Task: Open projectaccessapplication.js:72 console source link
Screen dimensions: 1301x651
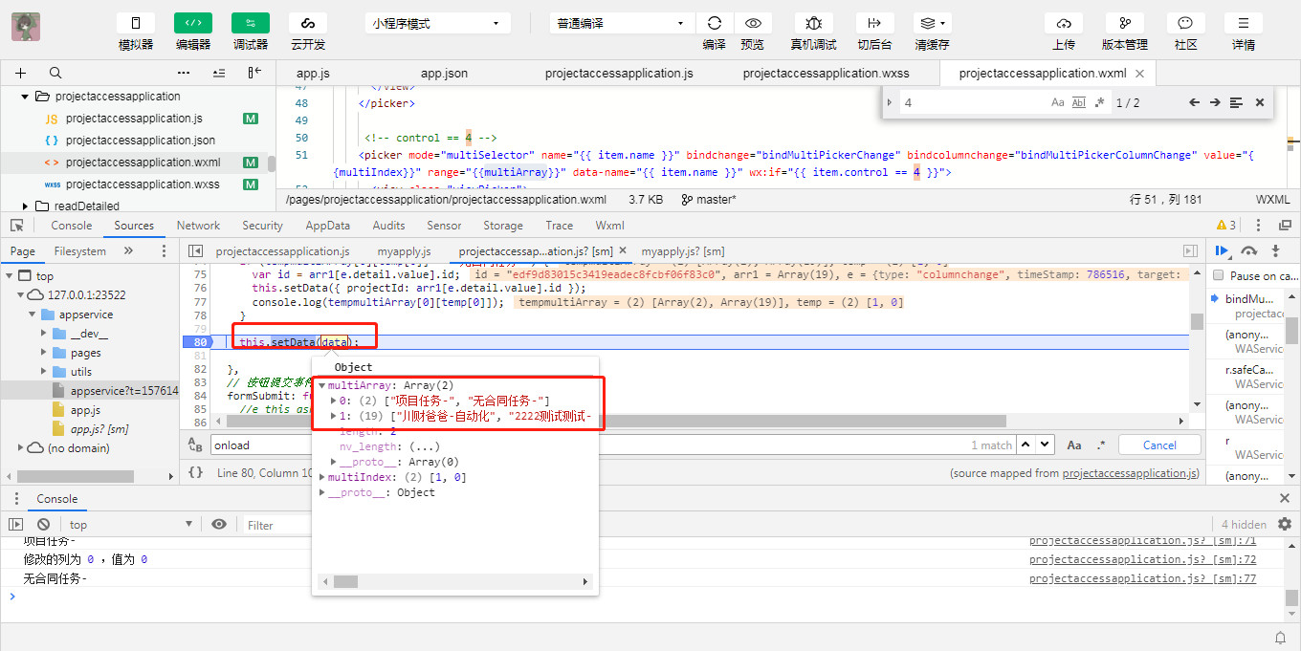Action: point(1142,559)
